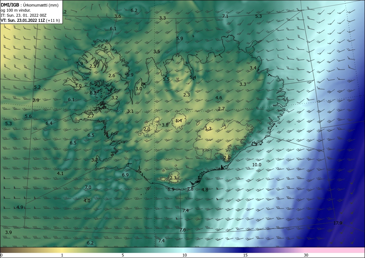
Task: Click the 4.1 value southwest of Iceland
Action: click(x=60, y=173)
